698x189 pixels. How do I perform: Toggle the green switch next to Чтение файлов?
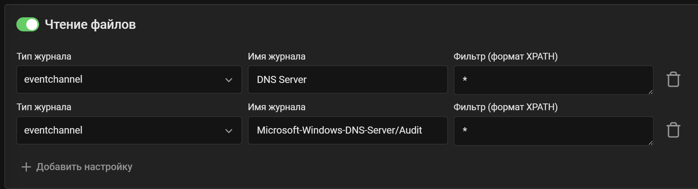27,24
